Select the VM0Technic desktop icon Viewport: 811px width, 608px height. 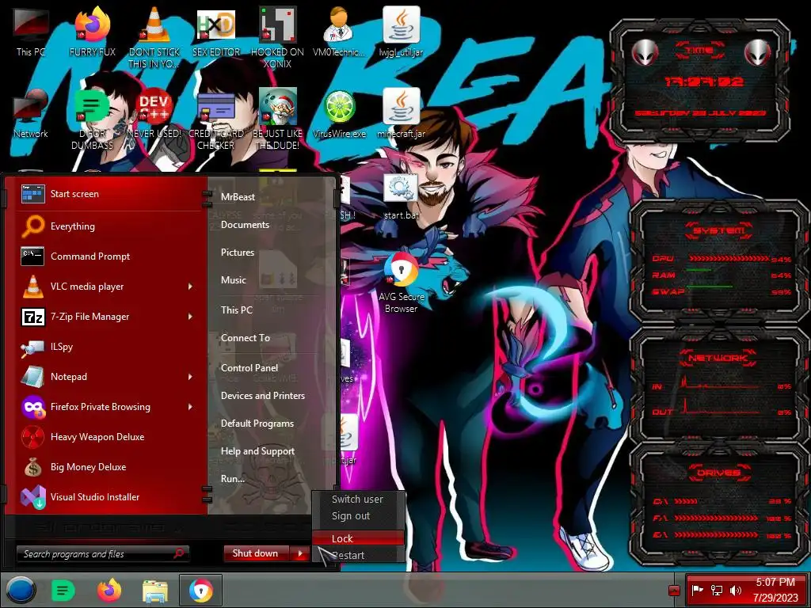click(x=339, y=31)
